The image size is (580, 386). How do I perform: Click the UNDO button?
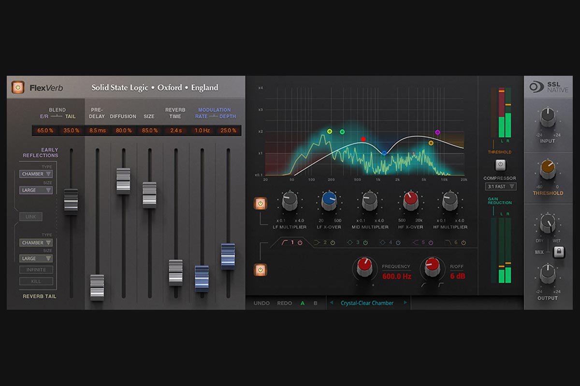tap(261, 303)
